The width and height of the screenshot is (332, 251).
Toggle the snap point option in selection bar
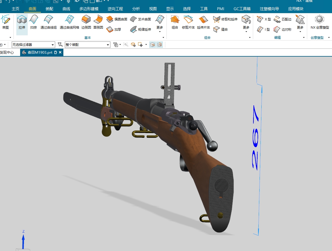click(133, 44)
